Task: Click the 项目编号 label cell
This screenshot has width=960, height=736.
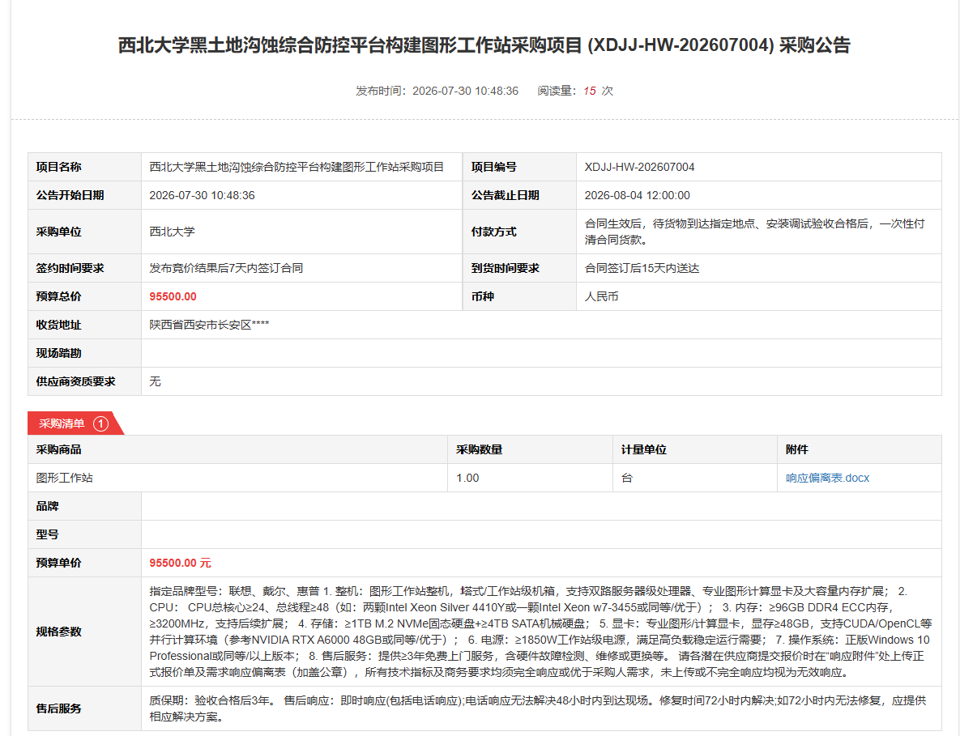Action: 519,167
